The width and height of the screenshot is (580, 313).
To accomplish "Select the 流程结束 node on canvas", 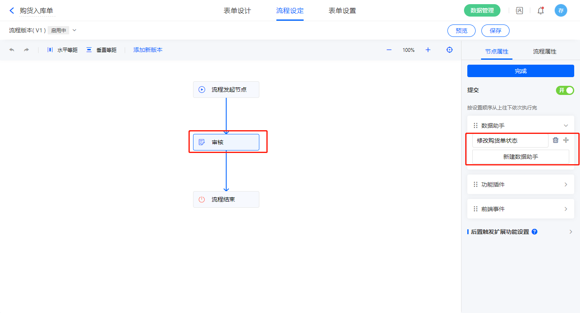I will pos(226,199).
